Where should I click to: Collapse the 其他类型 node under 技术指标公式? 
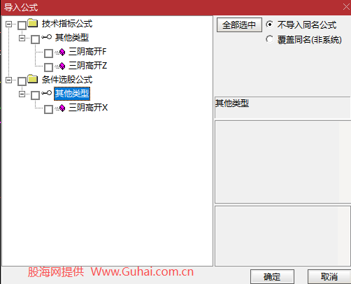tap(22, 38)
